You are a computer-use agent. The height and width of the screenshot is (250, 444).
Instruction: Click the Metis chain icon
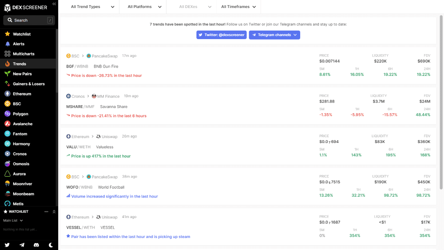pyautogui.click(x=8, y=203)
